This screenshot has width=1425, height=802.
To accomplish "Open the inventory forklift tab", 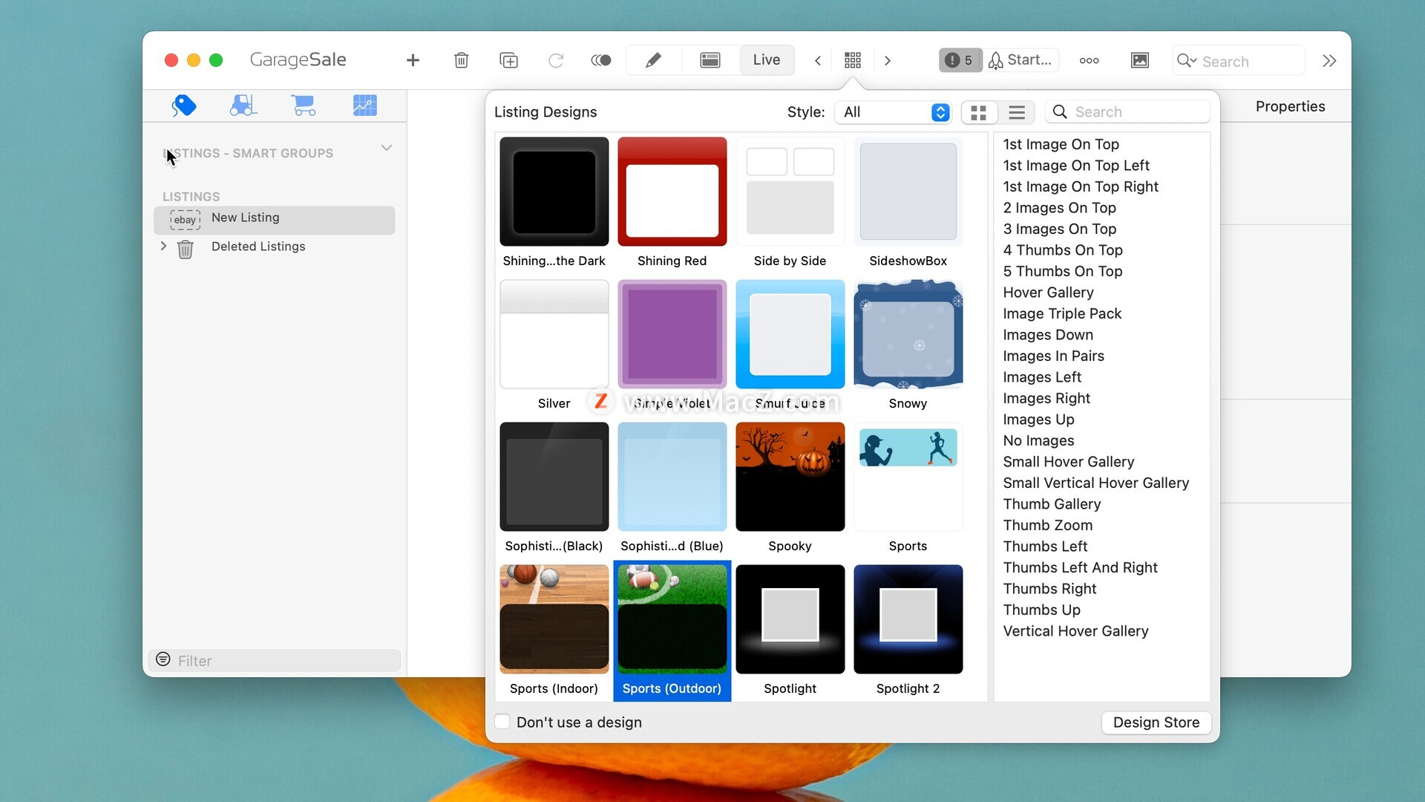I will point(243,106).
